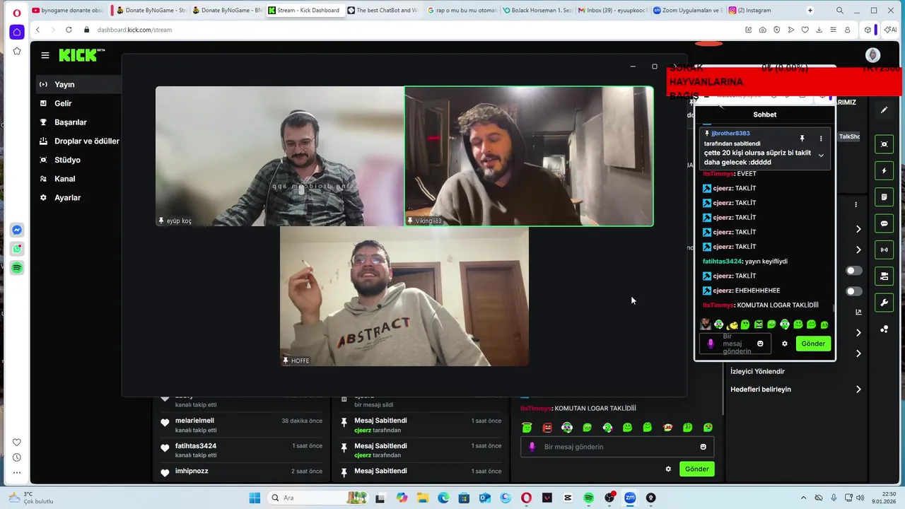Click the chevron above the first toggle
Image resolution: width=905 pixels, height=509 pixels.
point(858,250)
